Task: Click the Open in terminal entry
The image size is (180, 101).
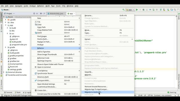Action: pyautogui.click(x=56, y=67)
